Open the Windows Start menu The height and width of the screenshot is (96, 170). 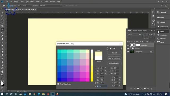(x=2, y=94)
